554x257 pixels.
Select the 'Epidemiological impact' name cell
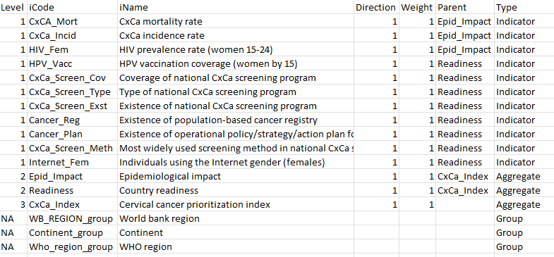[236, 176]
